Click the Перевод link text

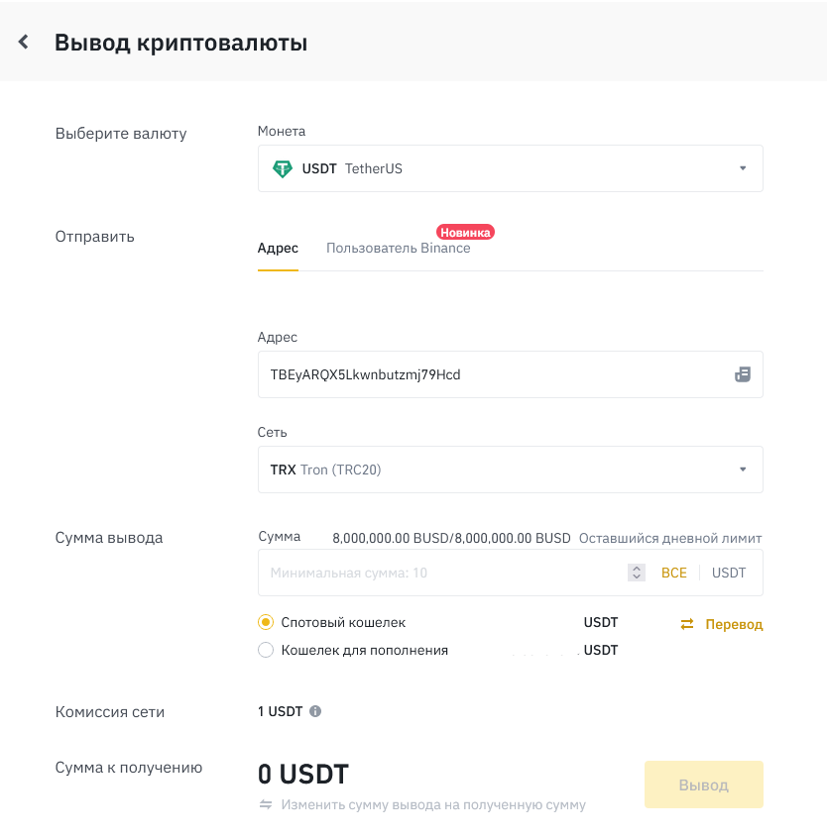click(x=734, y=624)
